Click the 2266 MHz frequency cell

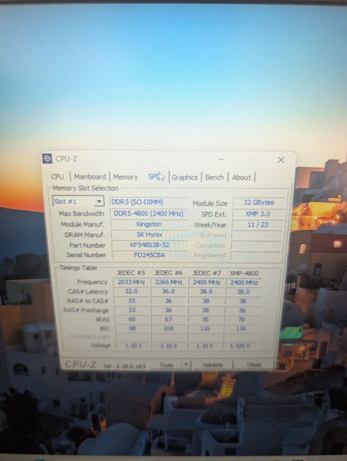pyautogui.click(x=169, y=282)
